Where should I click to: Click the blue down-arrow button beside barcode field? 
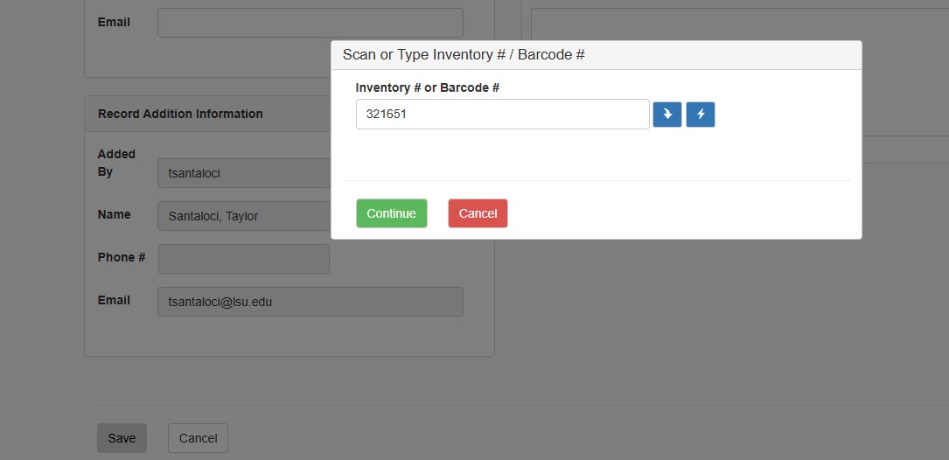[x=666, y=115]
